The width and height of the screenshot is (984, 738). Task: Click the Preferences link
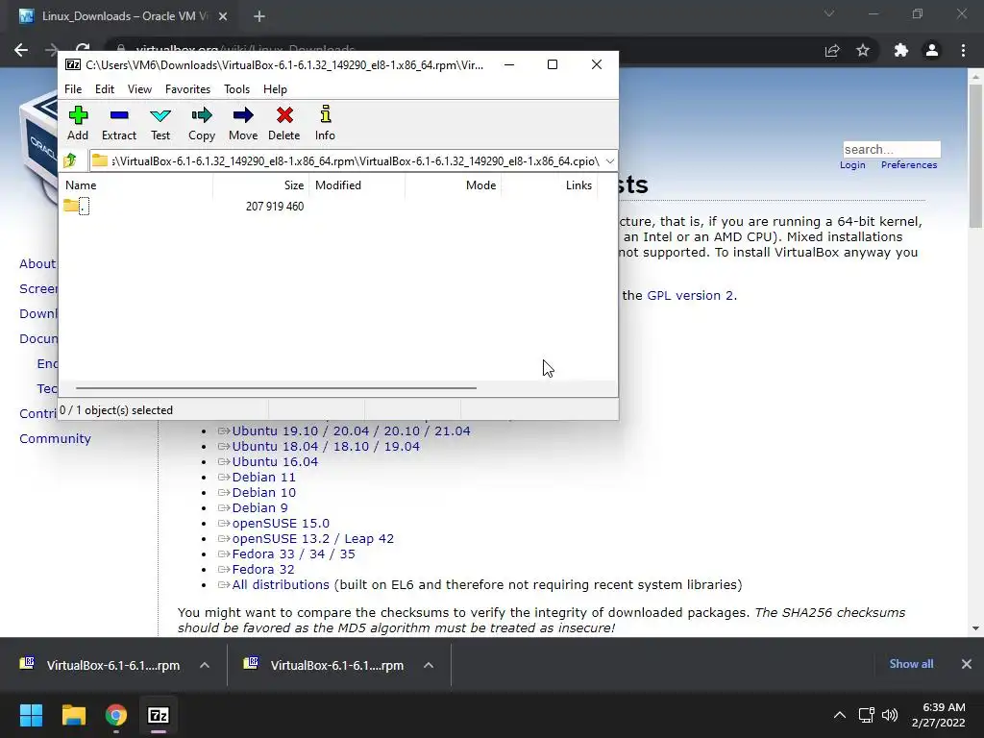(909, 165)
